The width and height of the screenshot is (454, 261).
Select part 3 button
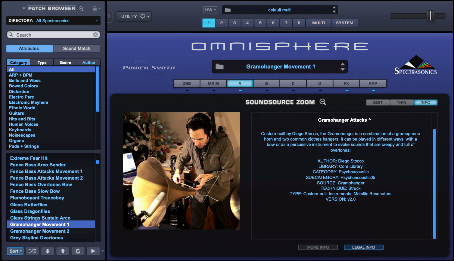(x=235, y=23)
